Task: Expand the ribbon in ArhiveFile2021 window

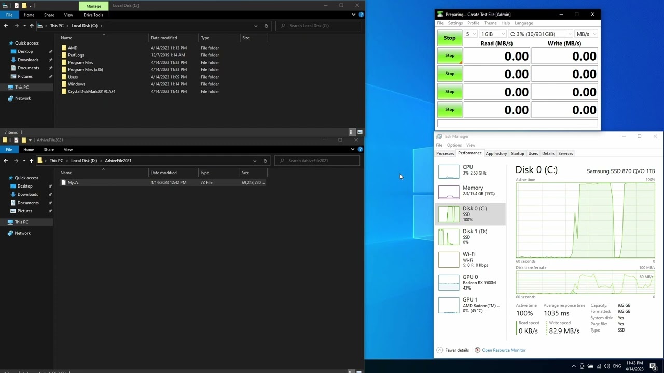Action: click(x=353, y=150)
